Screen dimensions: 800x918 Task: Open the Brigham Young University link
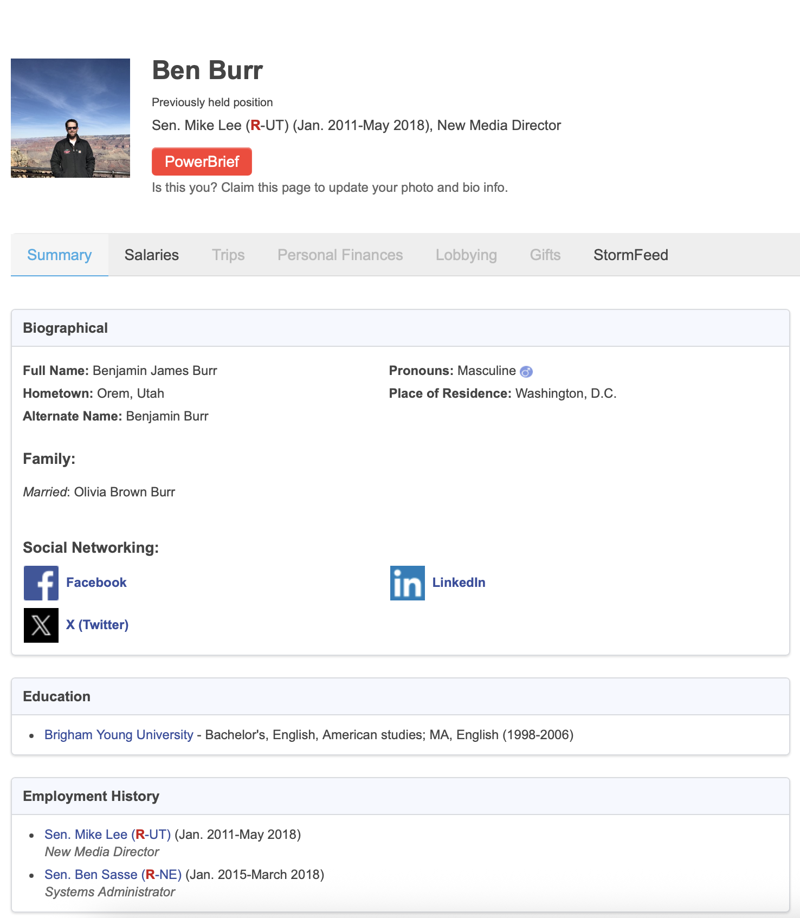click(119, 735)
